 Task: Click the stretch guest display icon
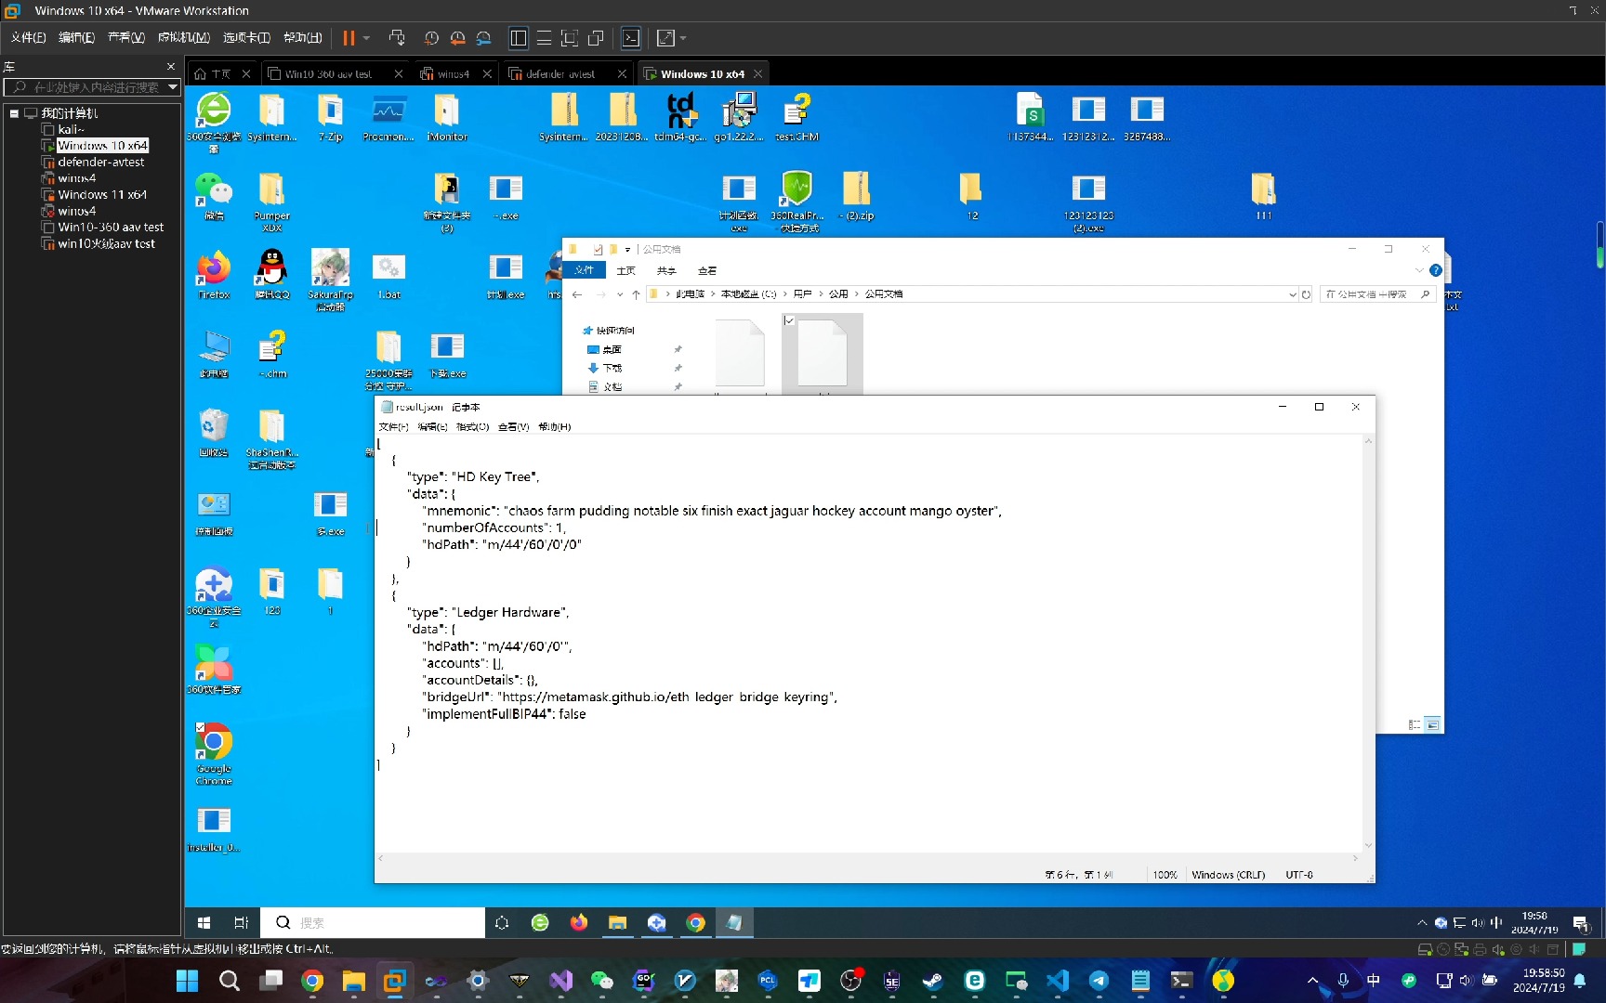click(x=665, y=38)
